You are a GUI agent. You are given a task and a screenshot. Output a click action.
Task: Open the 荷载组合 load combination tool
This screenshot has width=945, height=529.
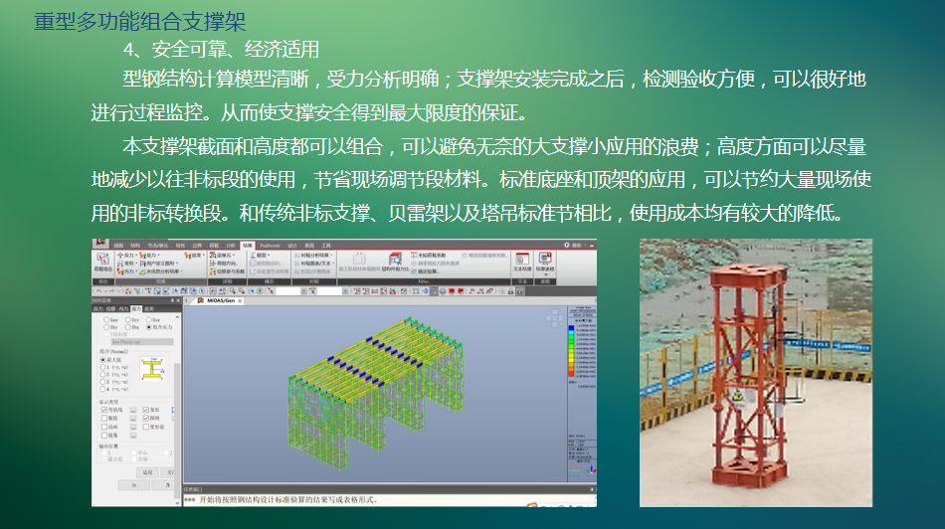tap(103, 263)
